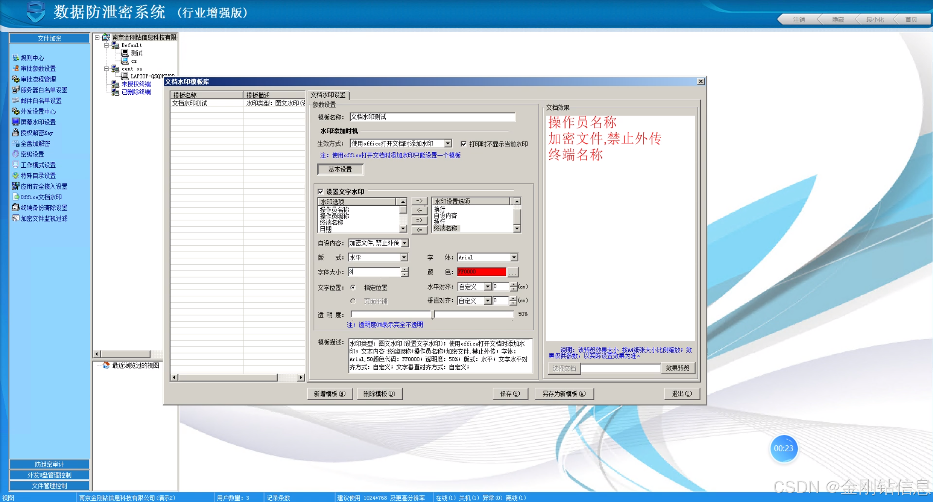
Task: Click the 审批流程管理 icon
Action: click(x=15, y=79)
